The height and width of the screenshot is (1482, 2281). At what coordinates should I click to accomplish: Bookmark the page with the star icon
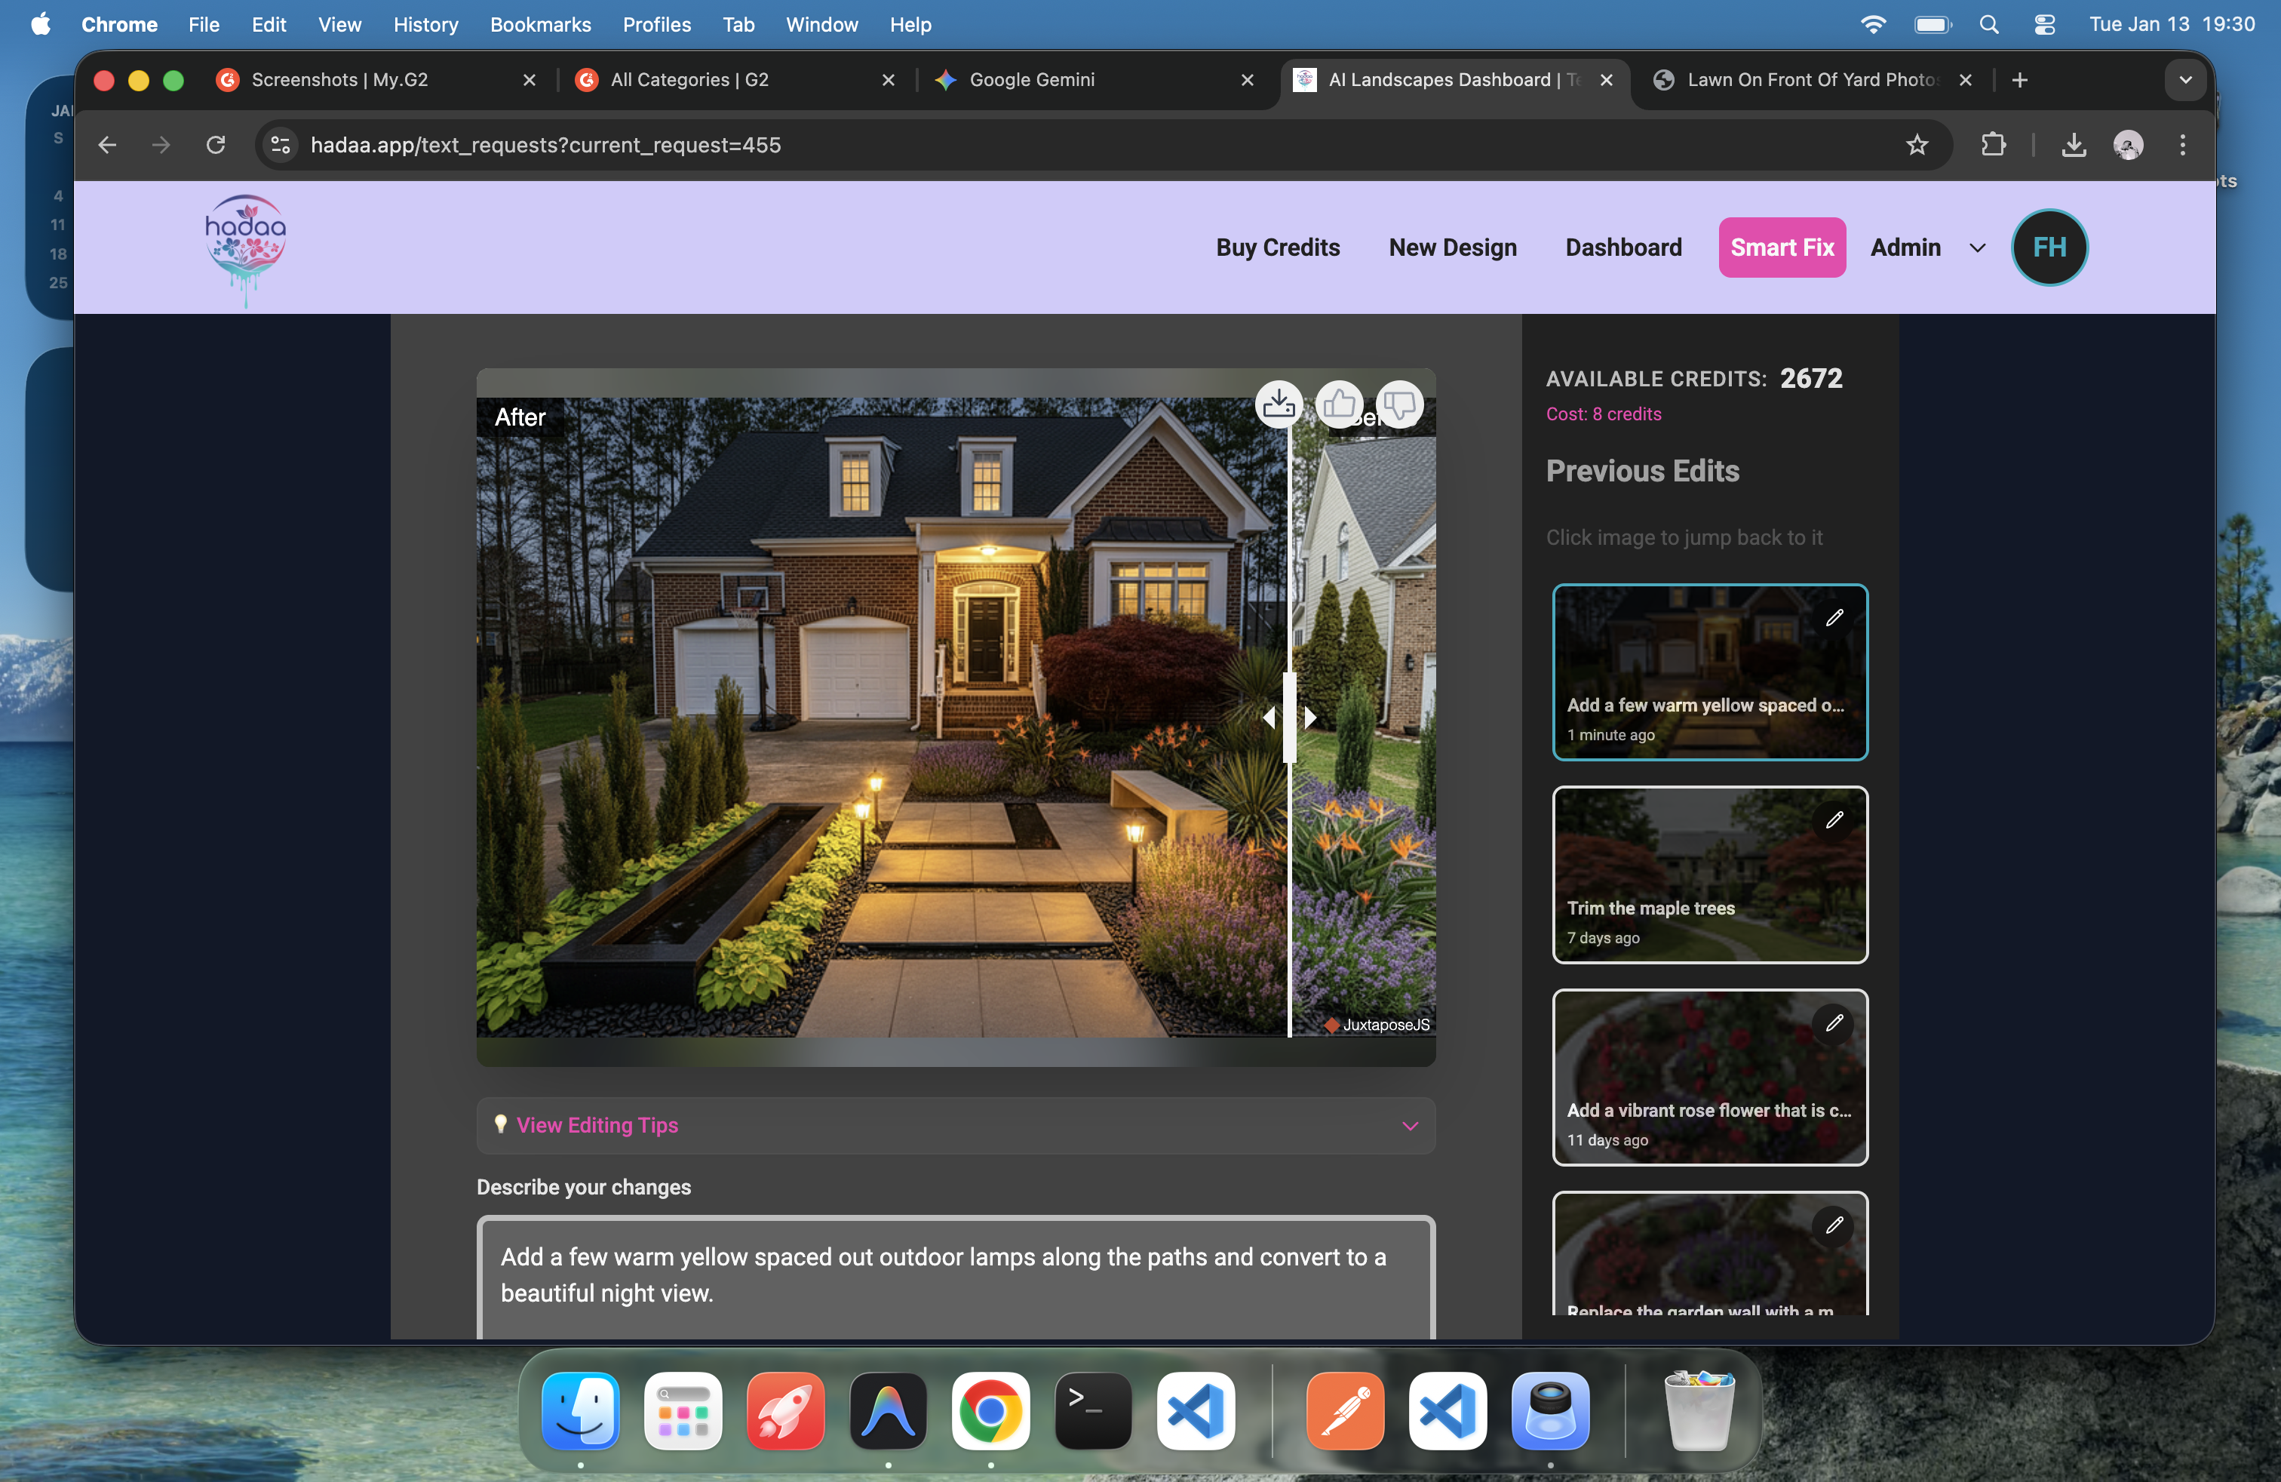(x=1917, y=145)
